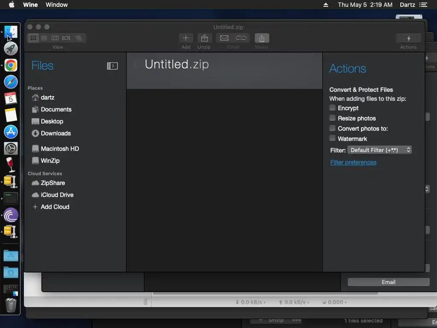Screen dimensions: 437x328
Task: Open Finder from the Dock
Action: click(x=11, y=32)
